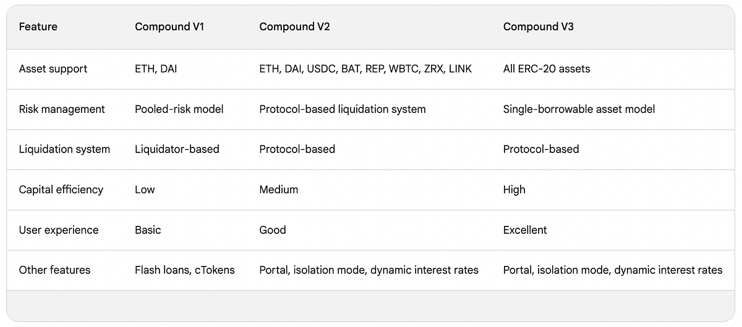Click the Feature column header
Screen dimensions: 742x327
[x=40, y=27]
